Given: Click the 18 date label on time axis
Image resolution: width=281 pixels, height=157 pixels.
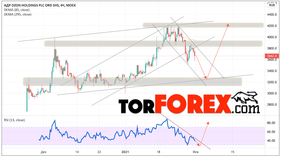Looking at the screenshot, I should point(158,152).
